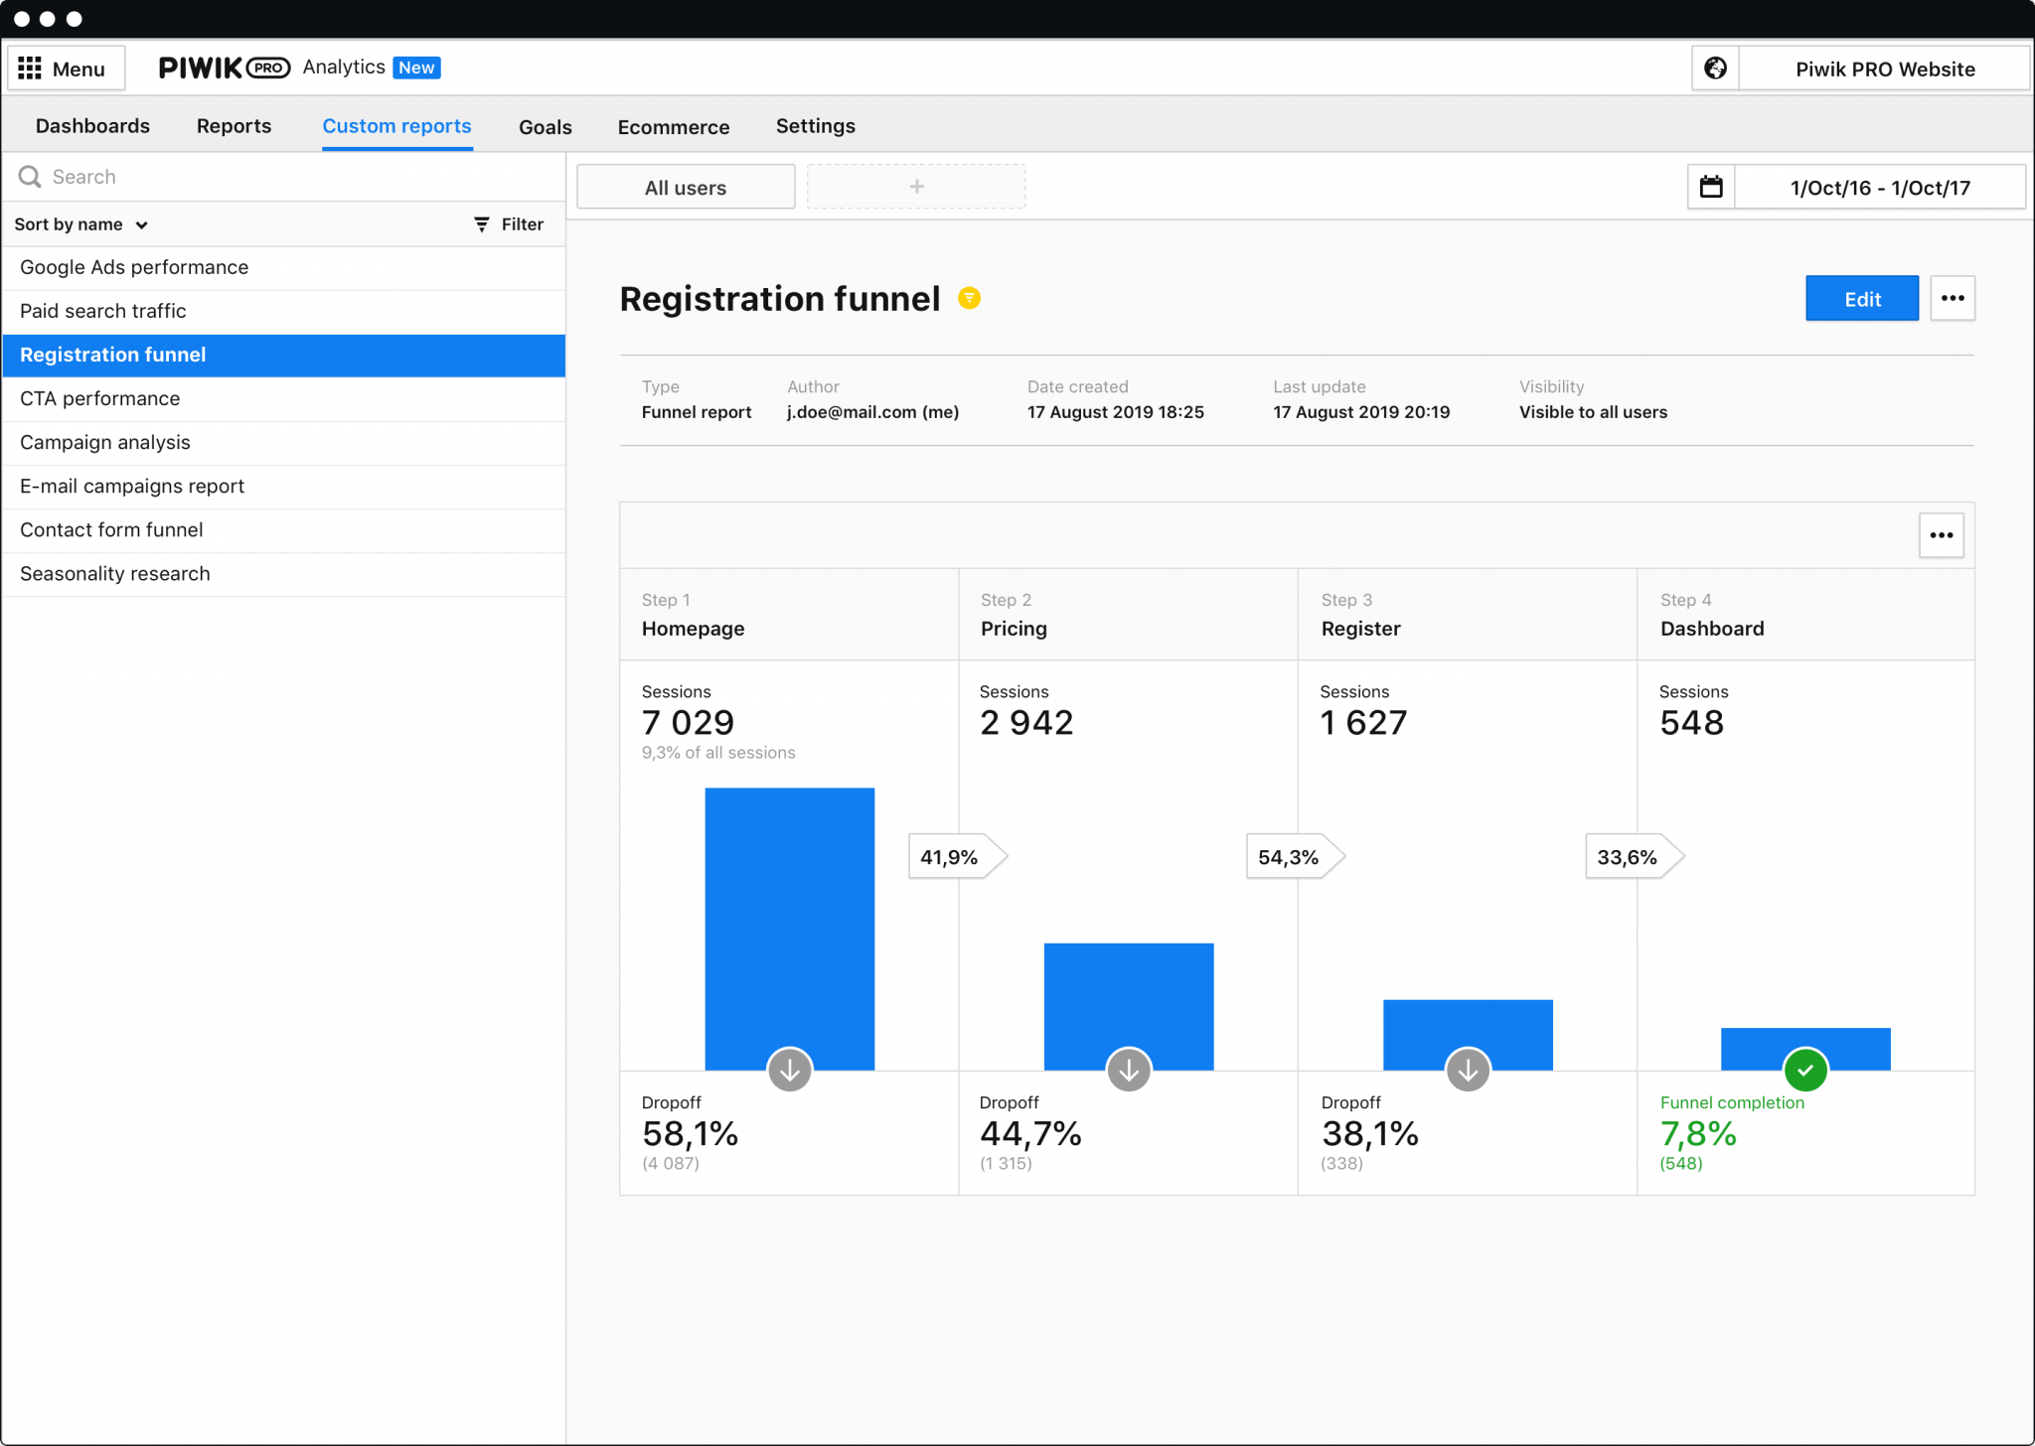
Task: Click the Pricing step funnel bar
Action: 1128,1005
